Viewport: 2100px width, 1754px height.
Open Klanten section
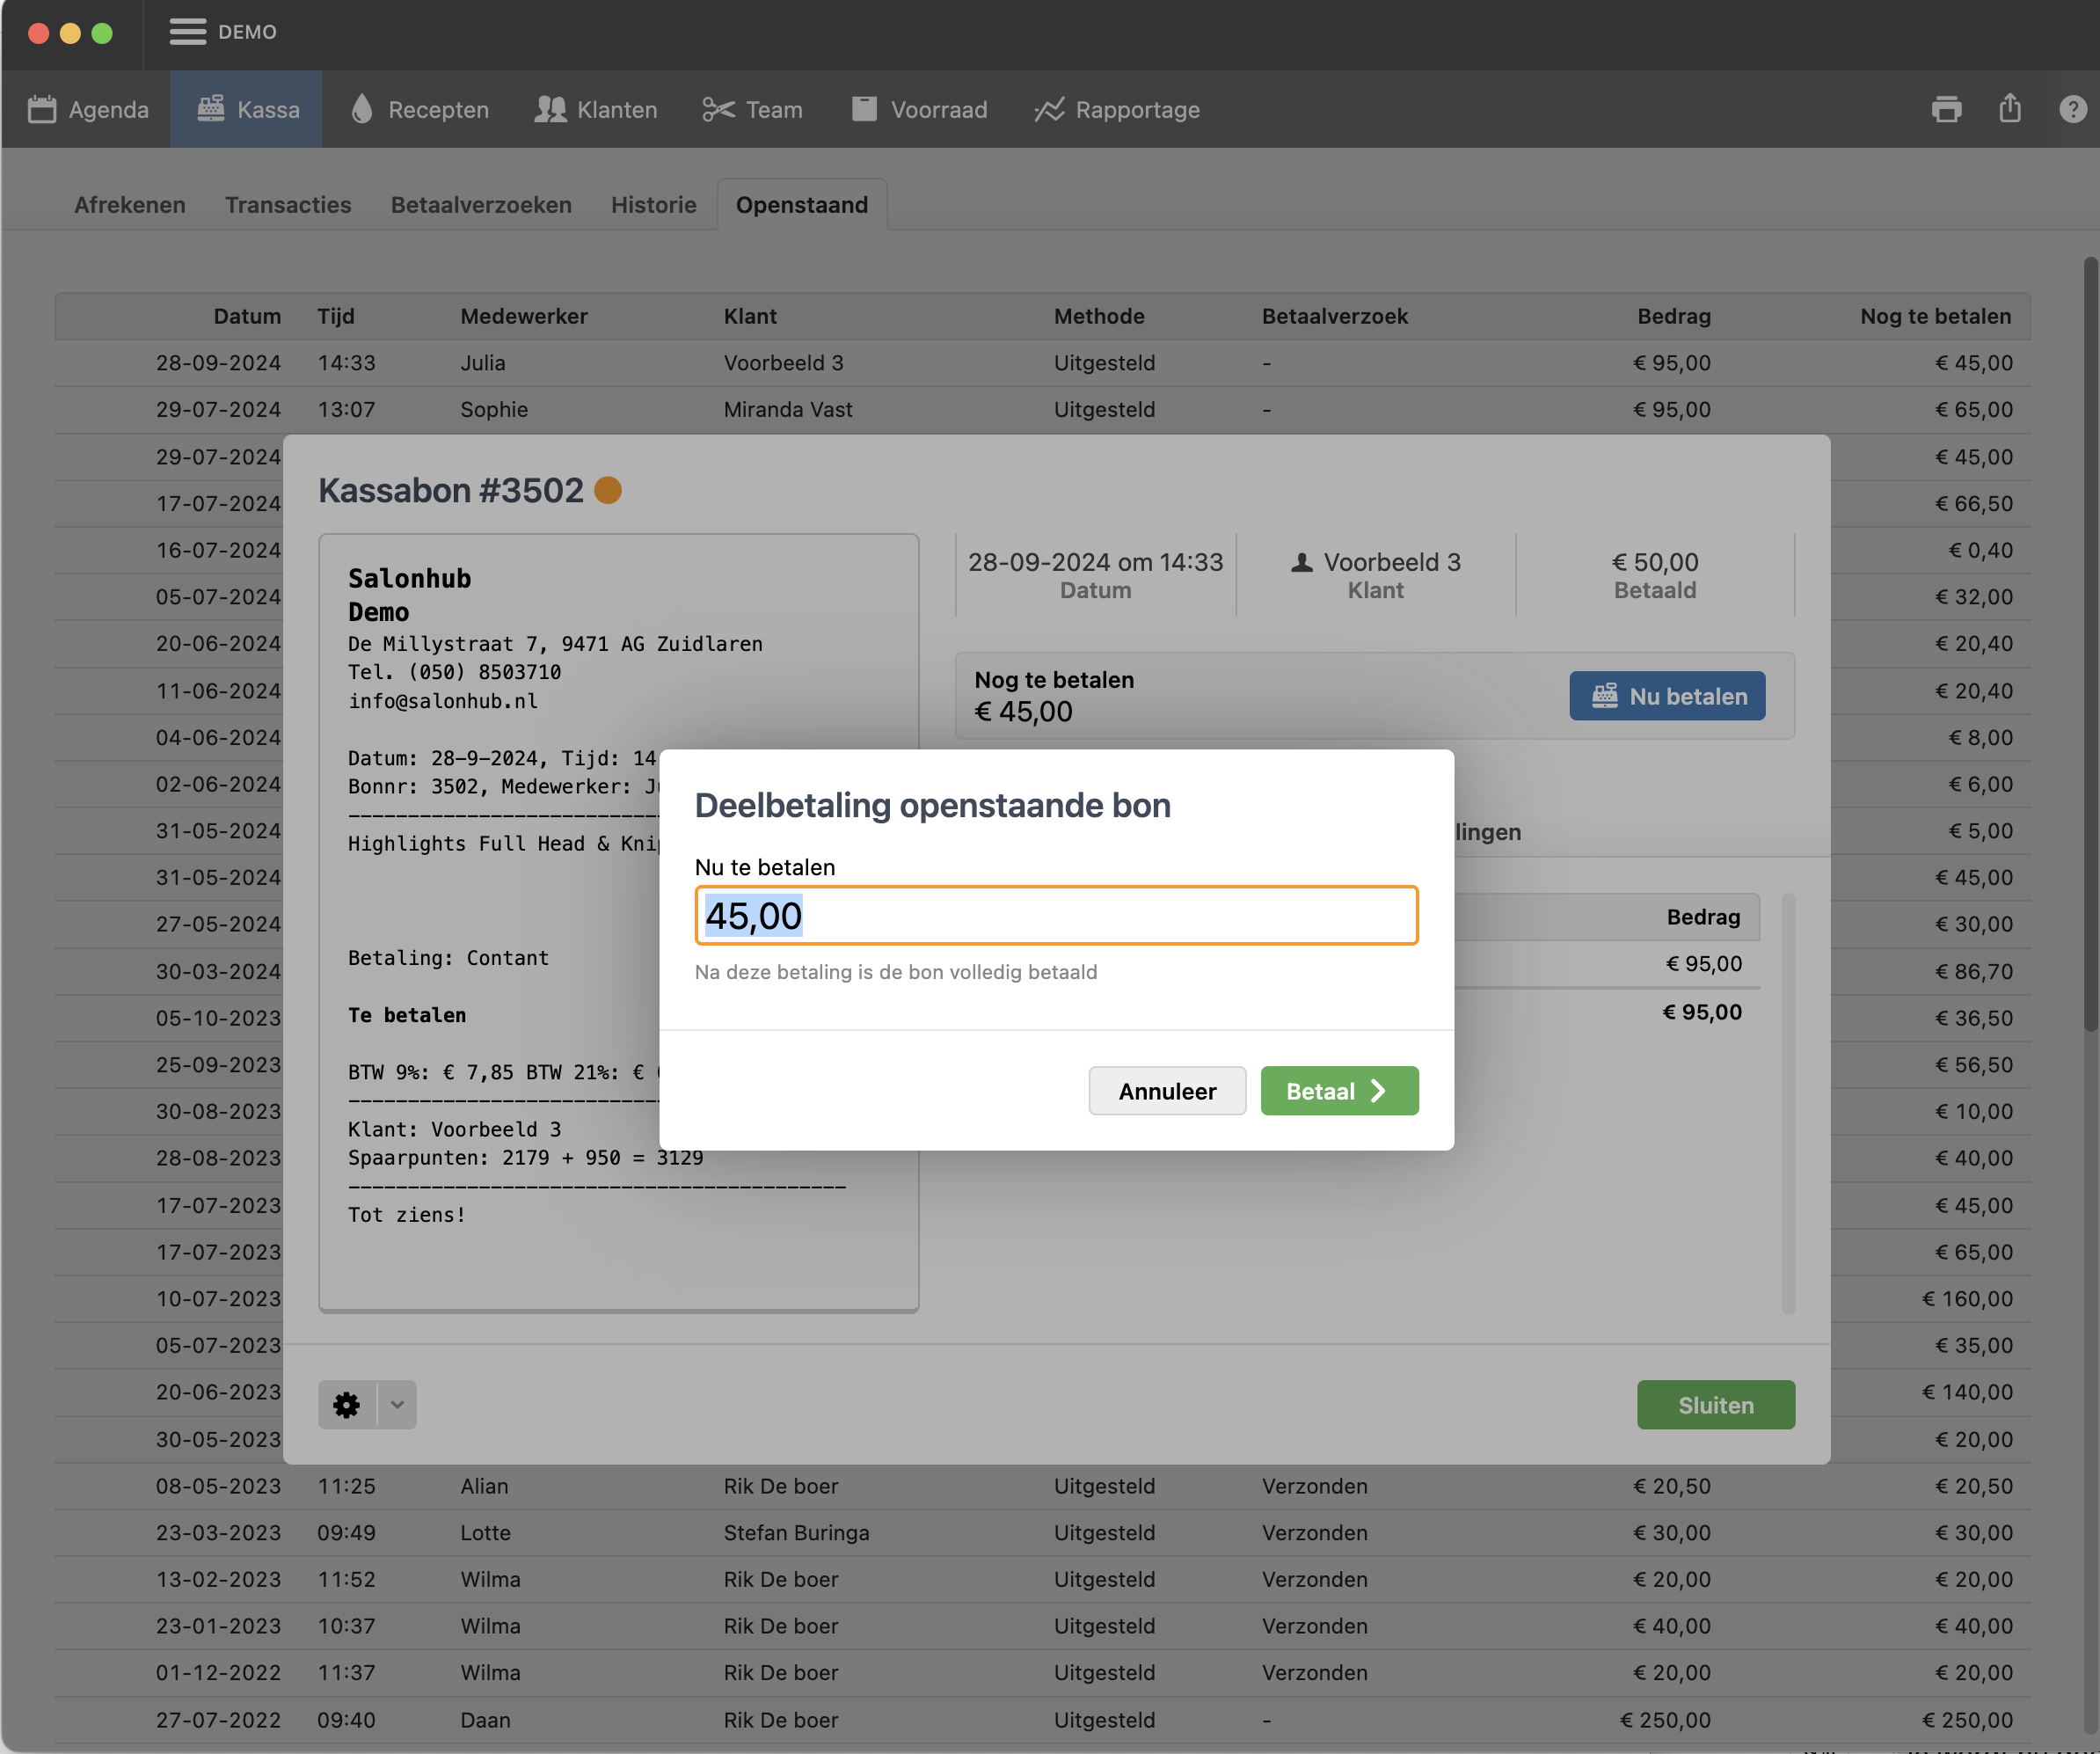[596, 109]
